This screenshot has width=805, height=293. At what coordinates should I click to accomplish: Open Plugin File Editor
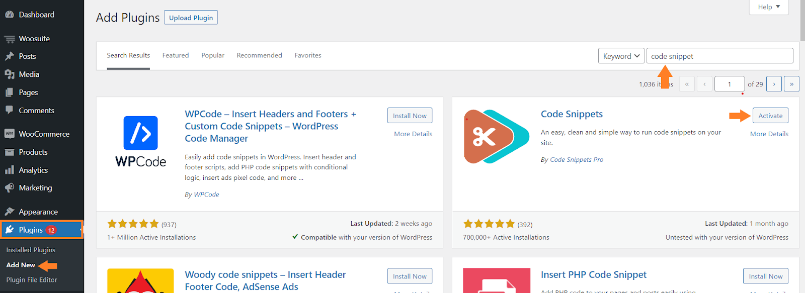point(32,280)
